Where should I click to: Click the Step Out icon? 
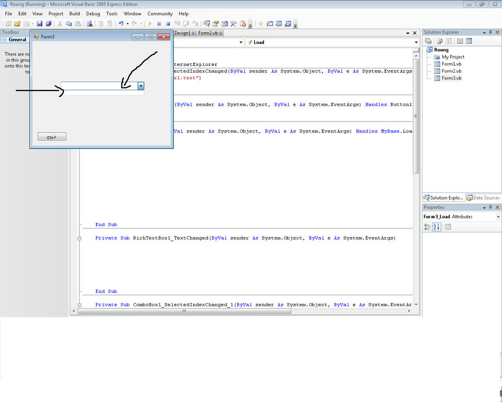pyautogui.click(x=195, y=24)
